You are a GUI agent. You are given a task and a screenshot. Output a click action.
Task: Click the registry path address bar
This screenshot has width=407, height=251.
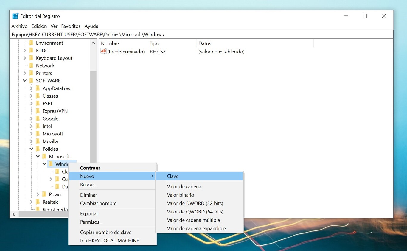(x=201, y=35)
